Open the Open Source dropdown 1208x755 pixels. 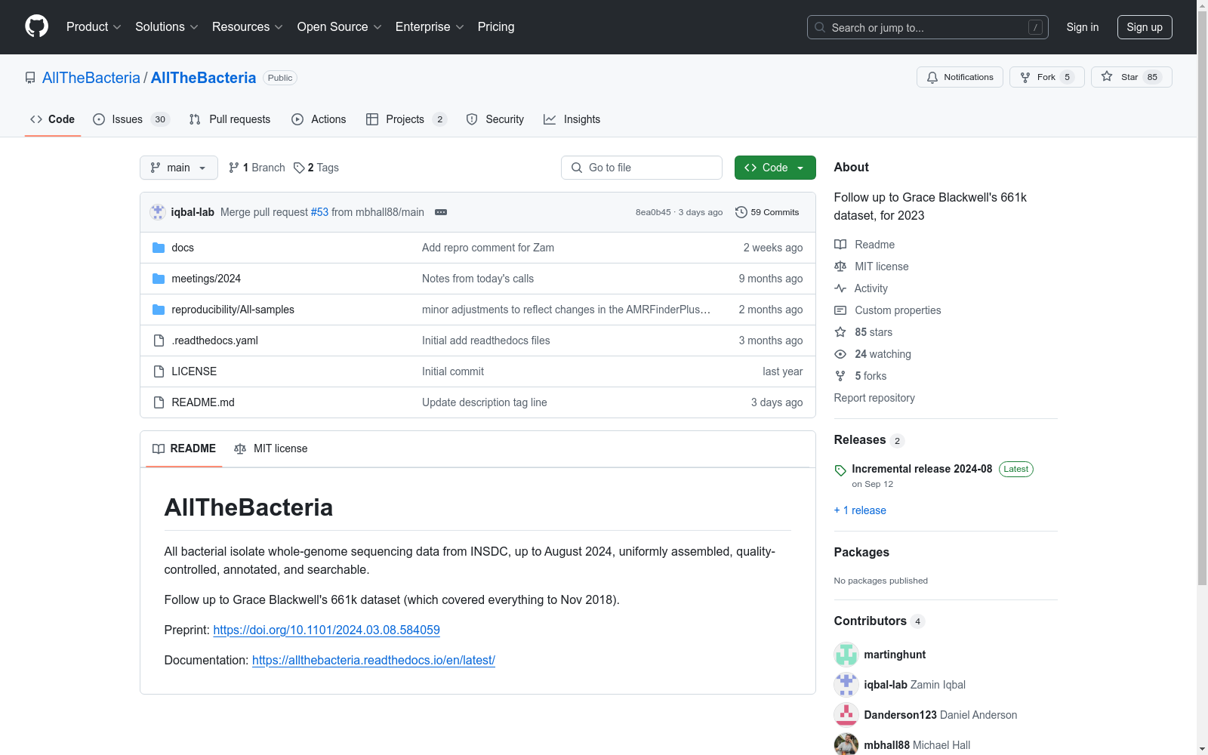(x=340, y=27)
